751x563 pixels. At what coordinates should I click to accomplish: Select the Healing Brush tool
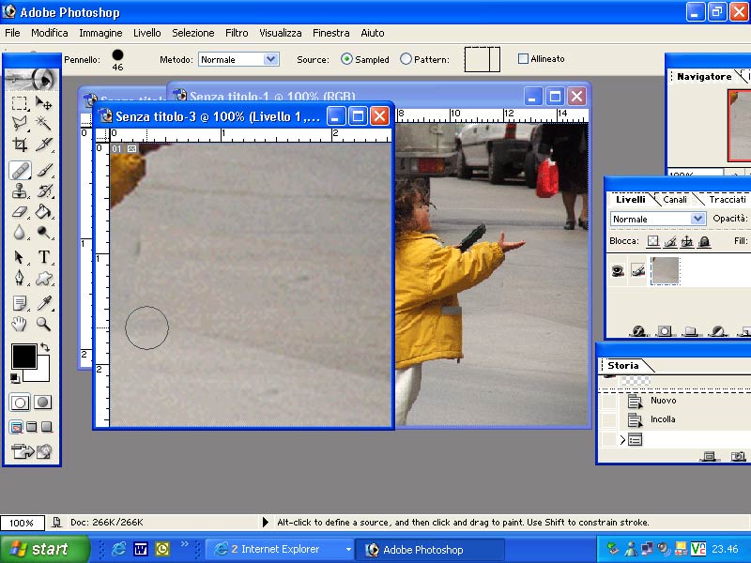[20, 171]
